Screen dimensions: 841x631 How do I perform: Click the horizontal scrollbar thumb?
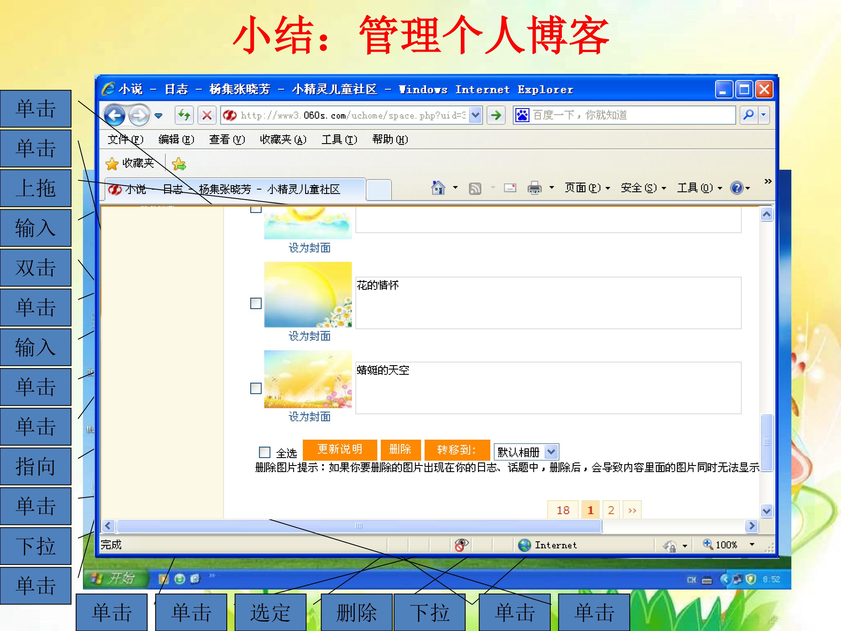click(x=359, y=526)
